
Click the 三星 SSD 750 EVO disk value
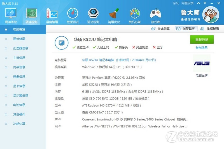click(116, 98)
